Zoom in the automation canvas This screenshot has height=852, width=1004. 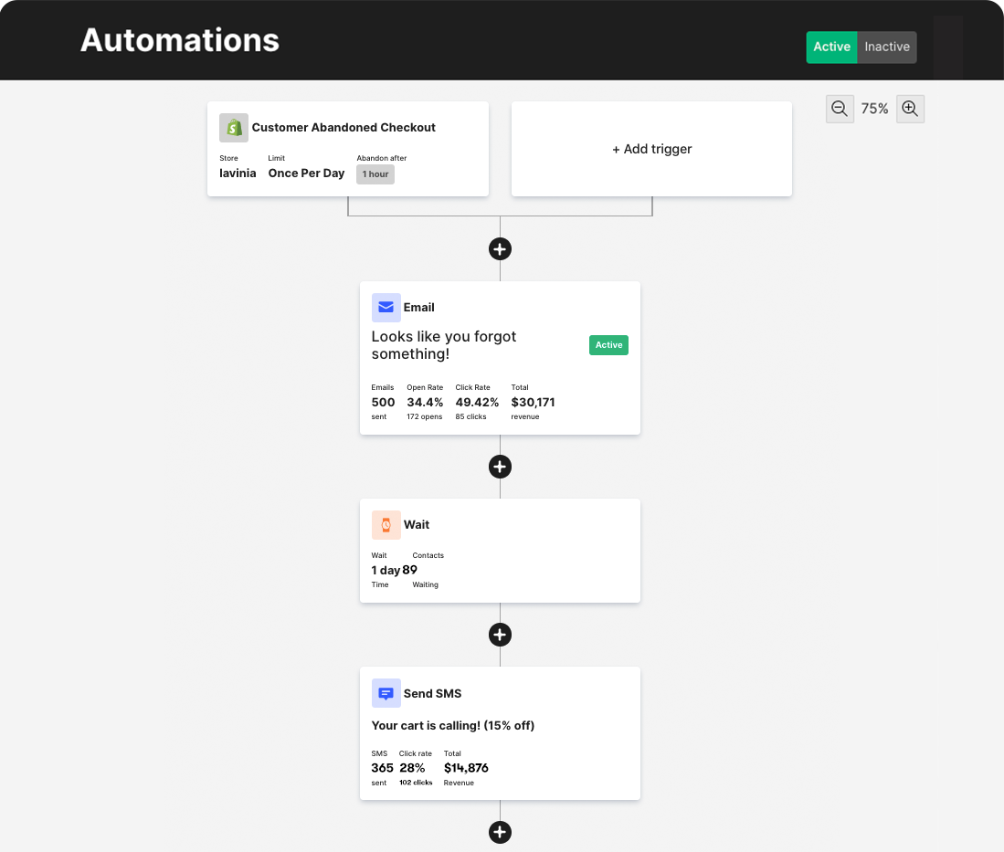point(910,109)
